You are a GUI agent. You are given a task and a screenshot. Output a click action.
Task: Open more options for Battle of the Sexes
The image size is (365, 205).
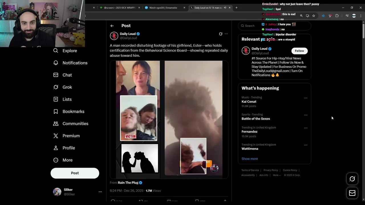coord(306,115)
